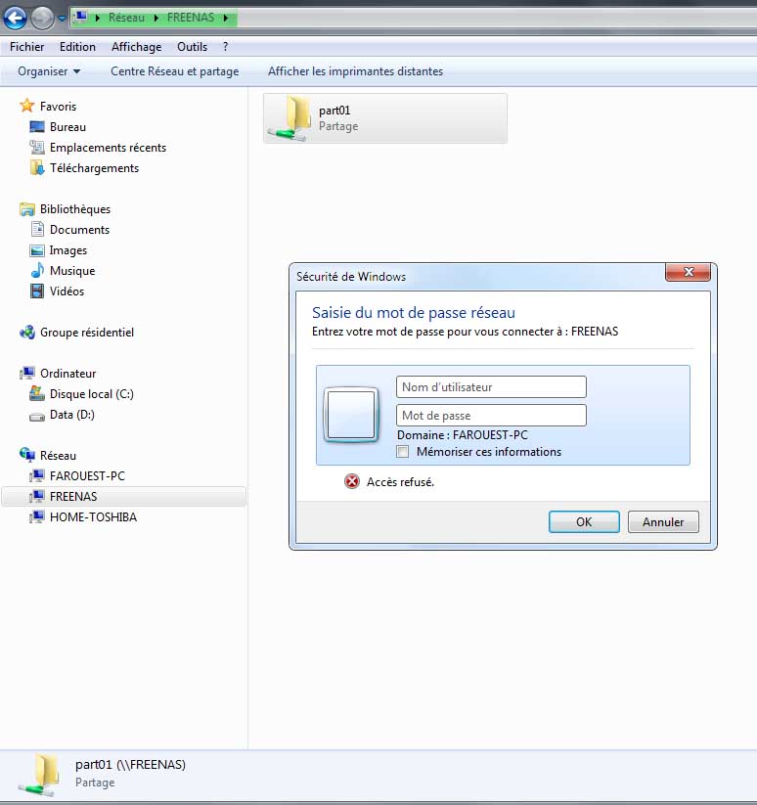Select Musique label under Bibliothèques

72,271
